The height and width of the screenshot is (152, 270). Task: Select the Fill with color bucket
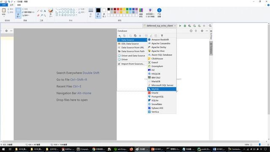pos(41,11)
